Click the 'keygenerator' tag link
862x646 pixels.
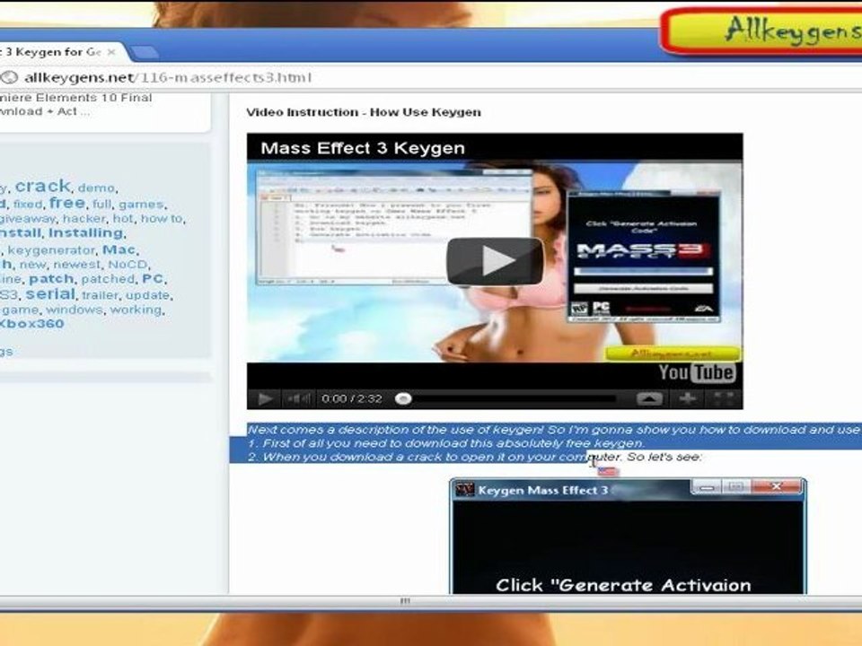51,250
